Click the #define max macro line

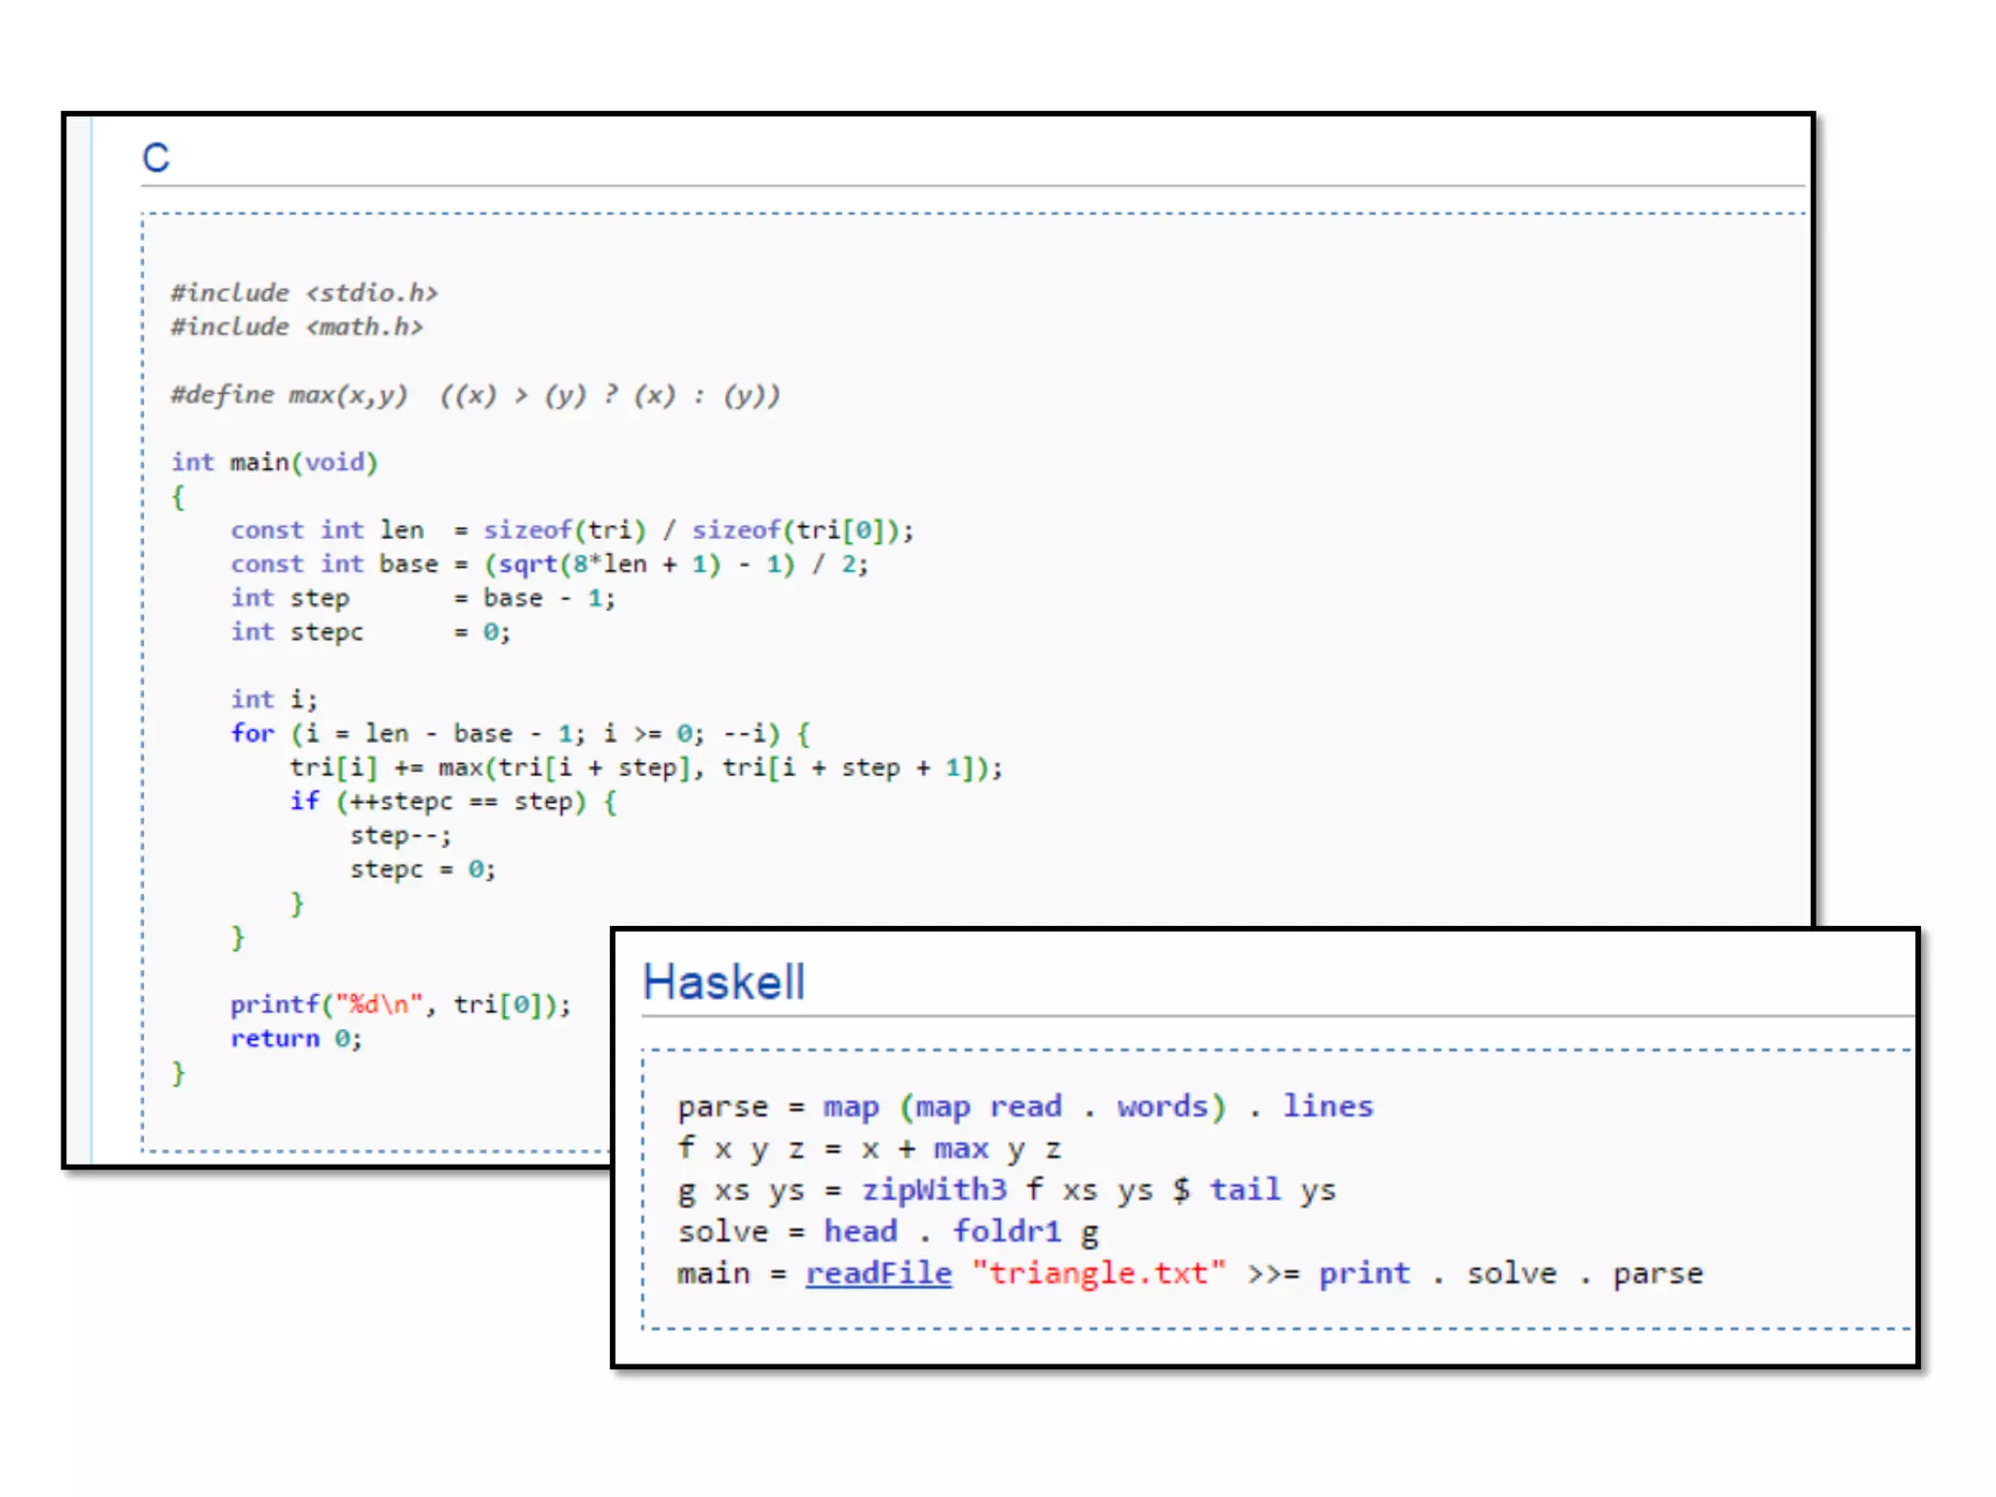(475, 395)
